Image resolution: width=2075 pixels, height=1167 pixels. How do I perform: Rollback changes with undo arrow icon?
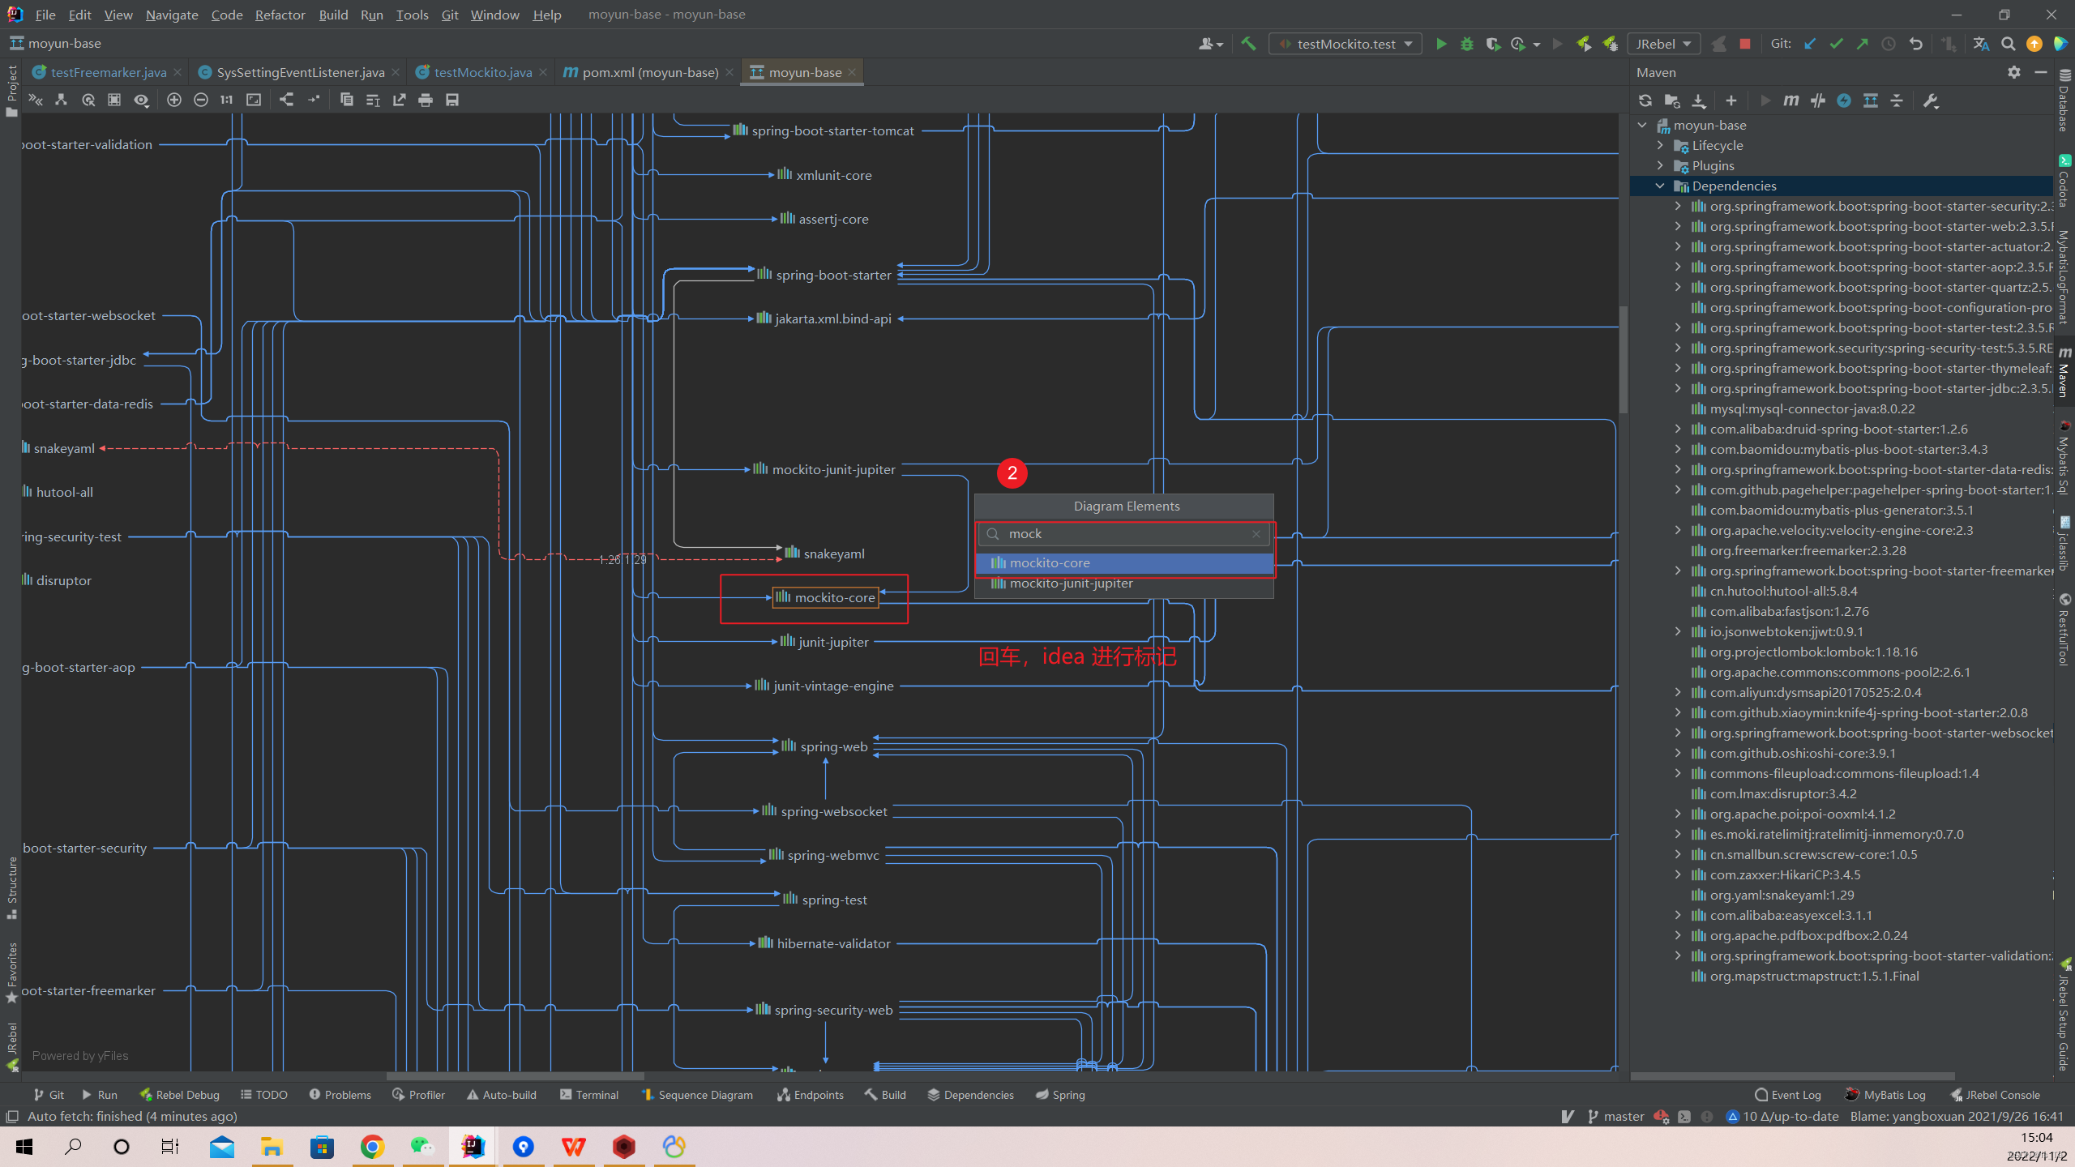[x=1915, y=44]
